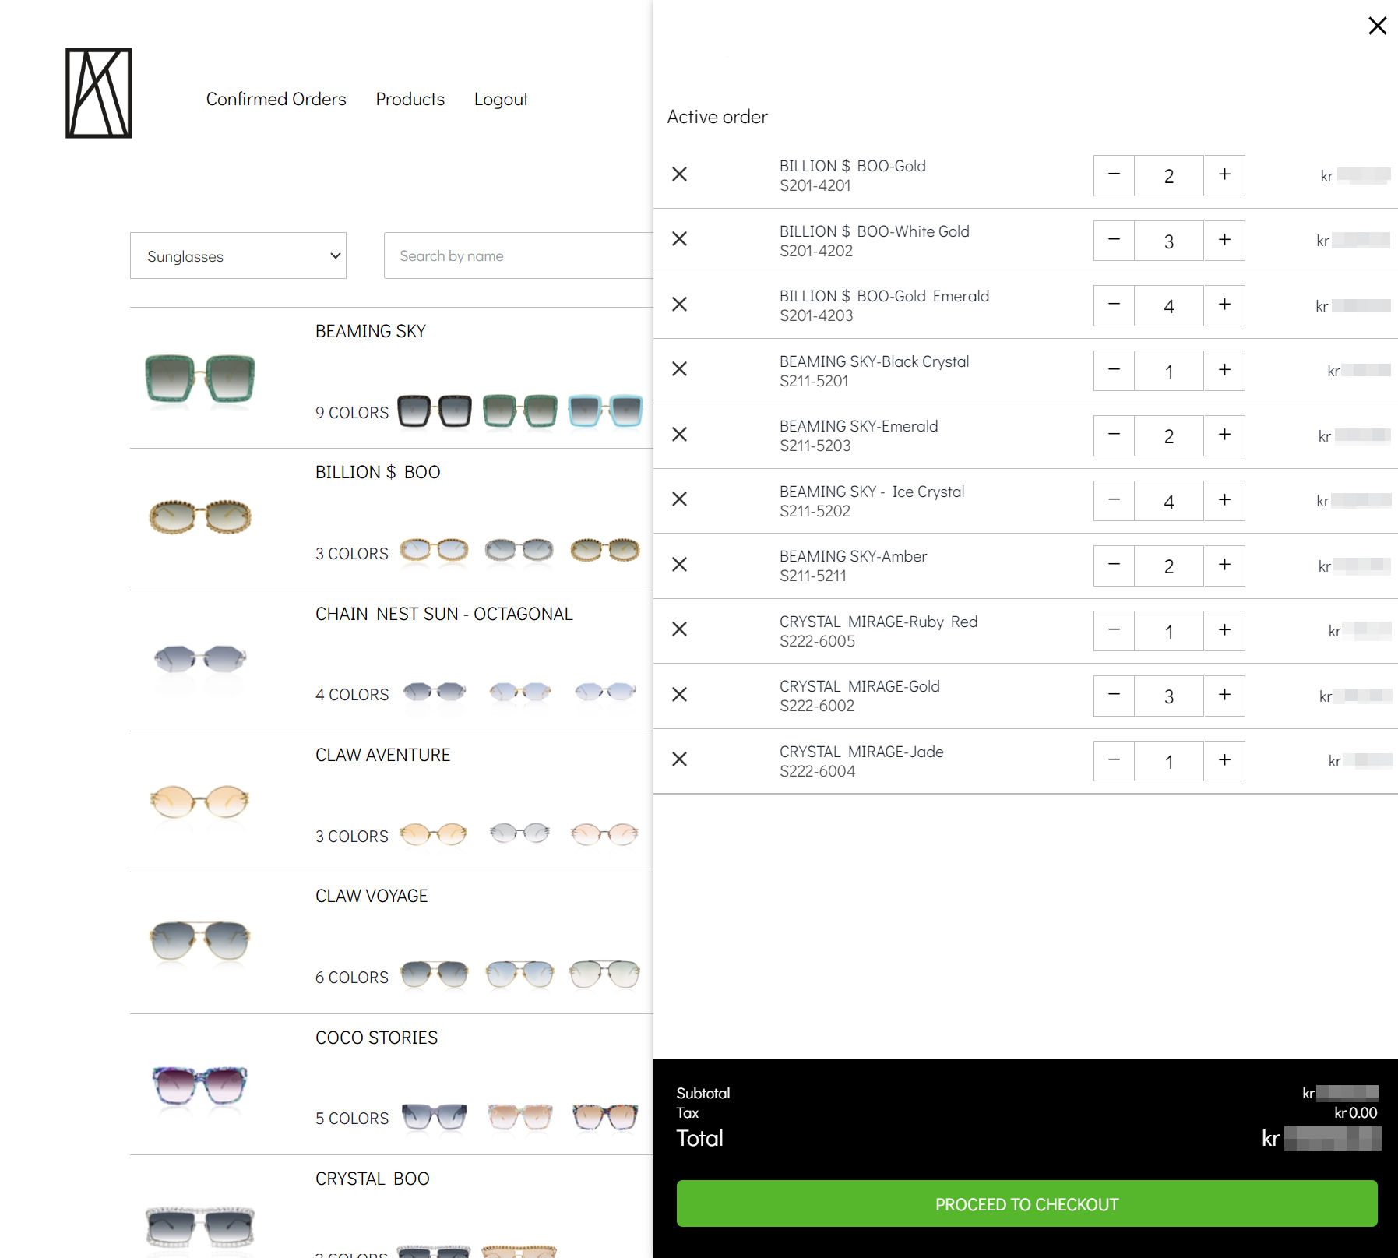Select BEAMING SKY main green thumbnail
This screenshot has width=1398, height=1258.
click(200, 379)
